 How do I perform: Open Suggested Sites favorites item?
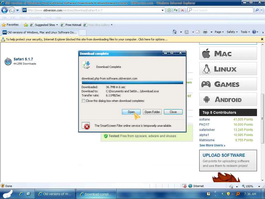click(x=44, y=25)
